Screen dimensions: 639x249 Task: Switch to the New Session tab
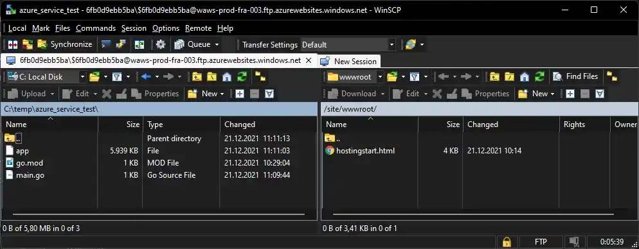pos(349,62)
